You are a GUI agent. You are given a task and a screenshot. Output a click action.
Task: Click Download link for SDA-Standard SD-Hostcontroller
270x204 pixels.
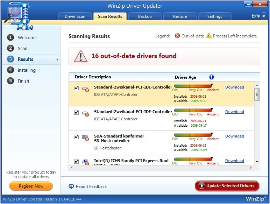234,136
